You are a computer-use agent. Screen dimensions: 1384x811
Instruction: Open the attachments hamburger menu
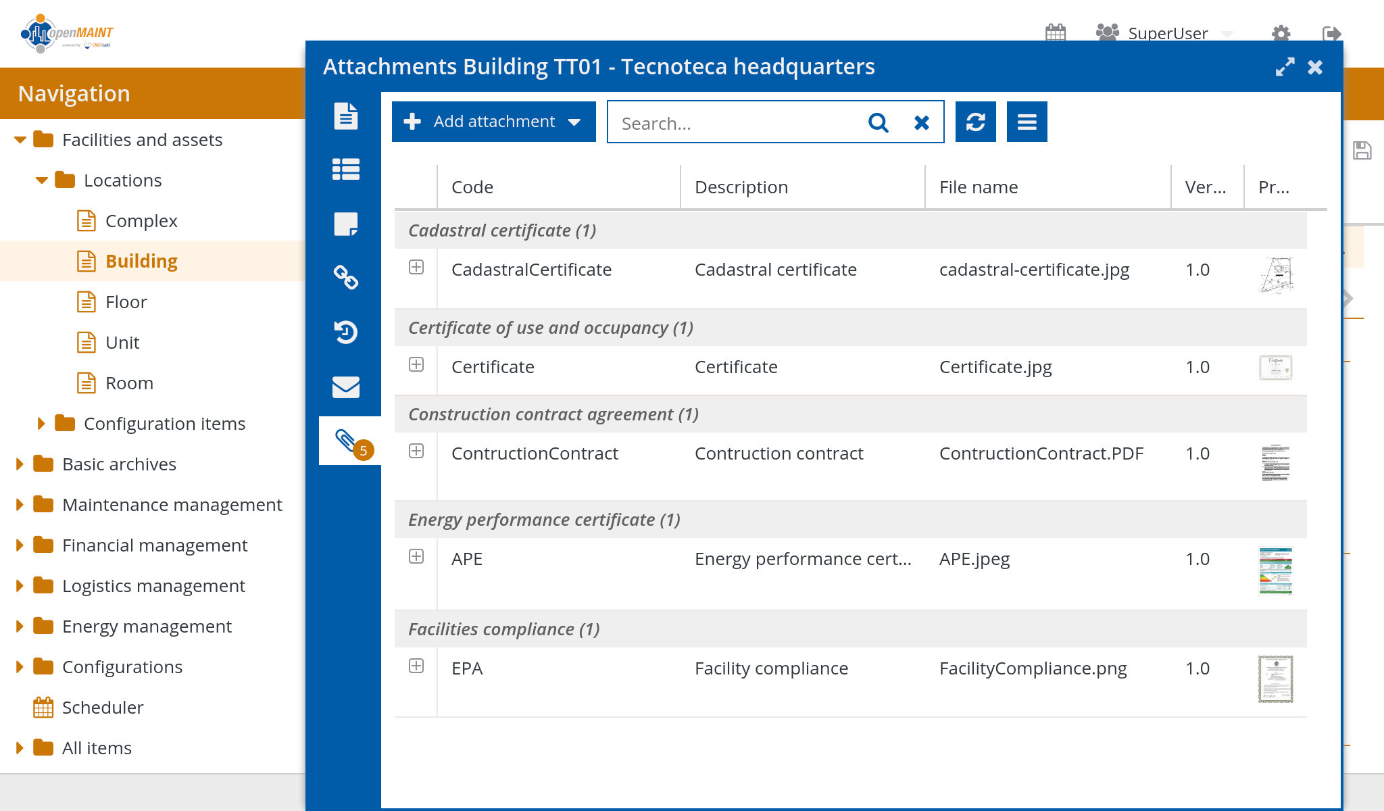pos(1027,122)
